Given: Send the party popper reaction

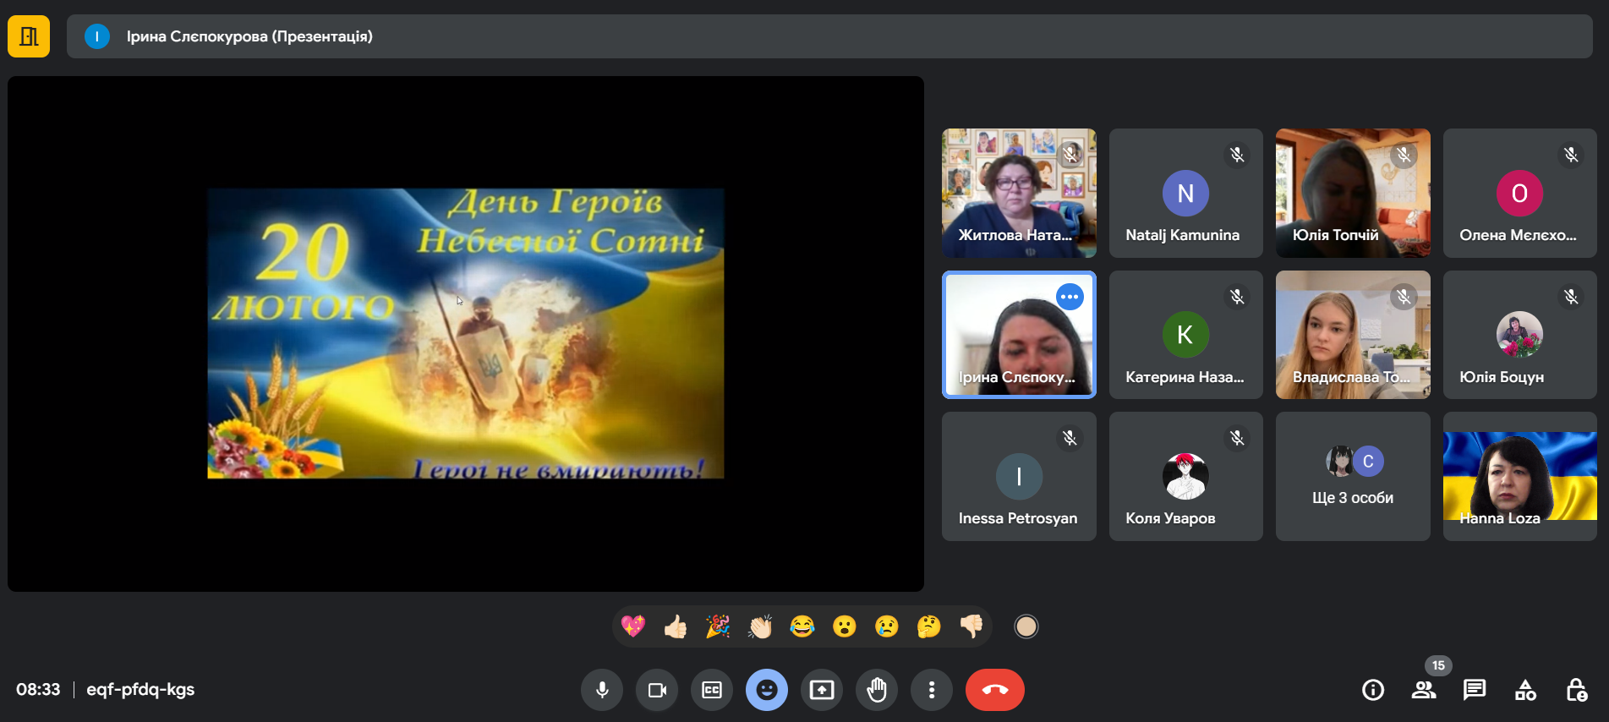Looking at the screenshot, I should [x=718, y=626].
